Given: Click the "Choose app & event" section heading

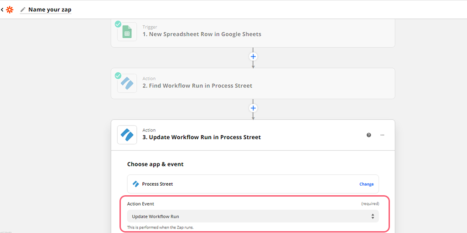Looking at the screenshot, I should 155,164.
